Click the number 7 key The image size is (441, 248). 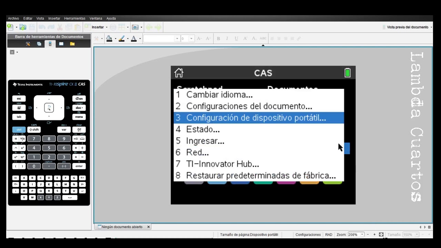point(34,139)
